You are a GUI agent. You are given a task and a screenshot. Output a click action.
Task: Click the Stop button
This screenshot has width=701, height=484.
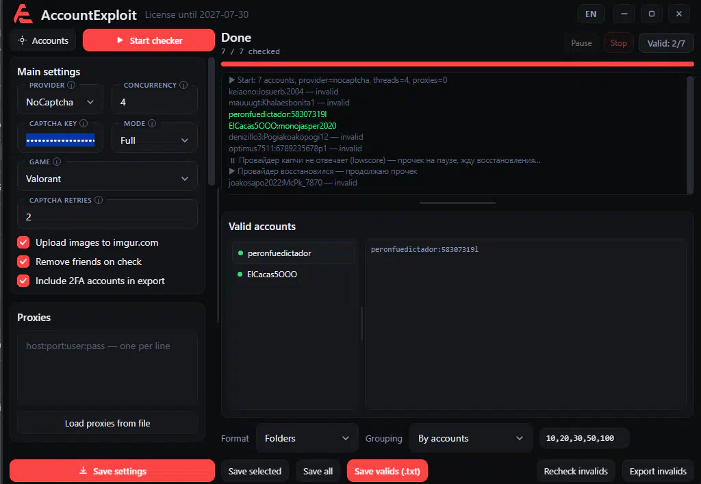(x=618, y=43)
